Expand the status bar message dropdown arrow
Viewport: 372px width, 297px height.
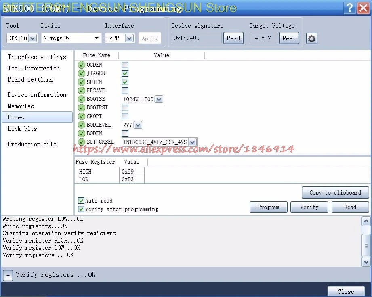tap(8, 276)
